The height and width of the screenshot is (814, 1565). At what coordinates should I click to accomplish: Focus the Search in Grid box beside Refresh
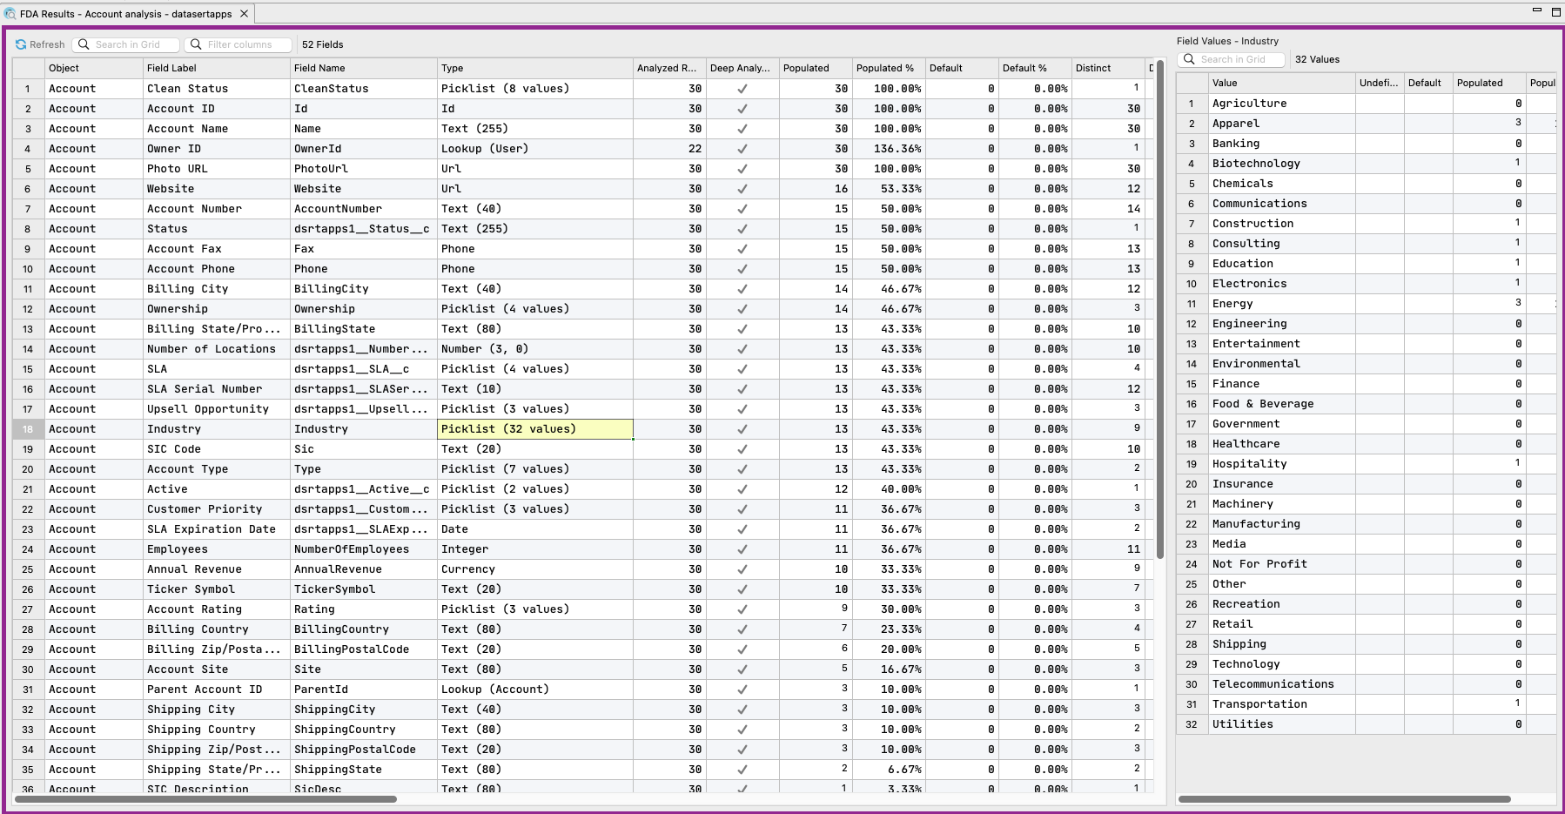click(132, 44)
